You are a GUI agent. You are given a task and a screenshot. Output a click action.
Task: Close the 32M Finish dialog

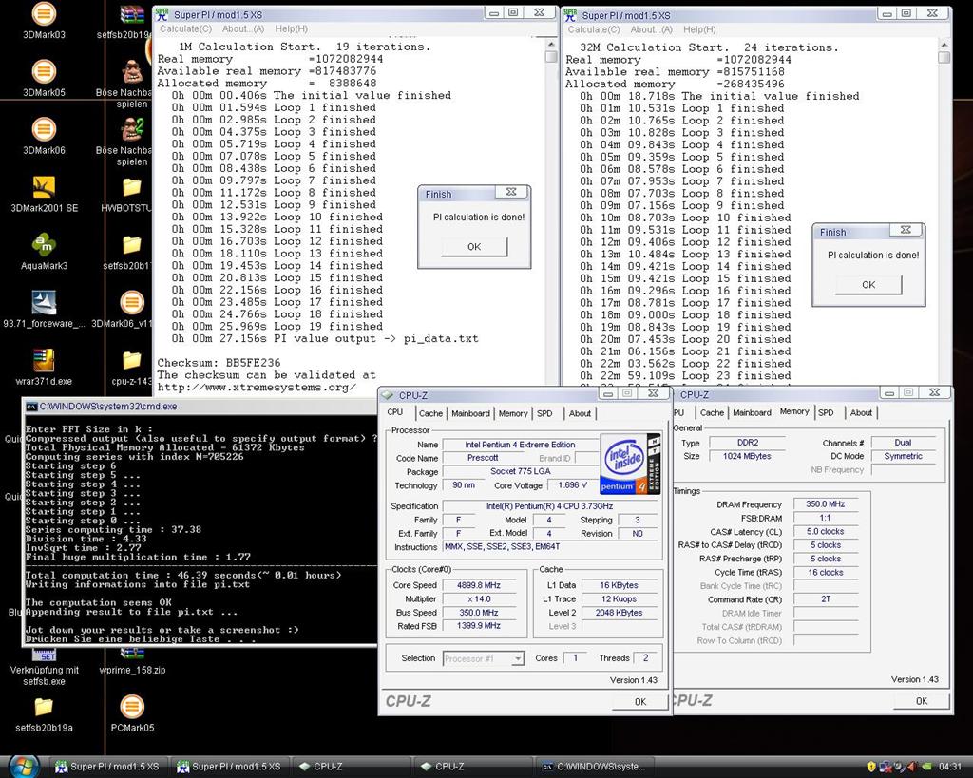(x=906, y=230)
